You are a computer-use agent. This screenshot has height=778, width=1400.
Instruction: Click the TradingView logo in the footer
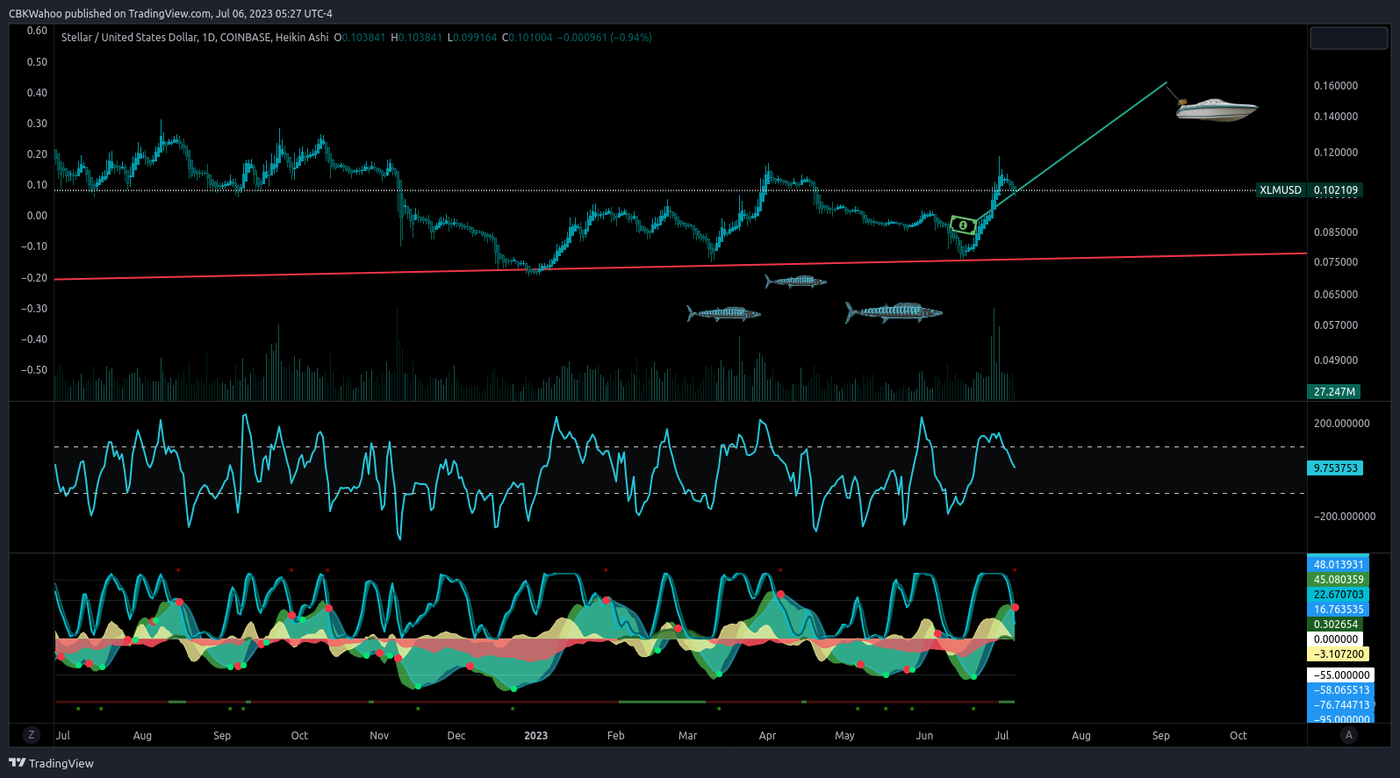(51, 763)
